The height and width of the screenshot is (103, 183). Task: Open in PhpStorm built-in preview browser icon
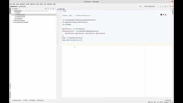(x=161, y=15)
